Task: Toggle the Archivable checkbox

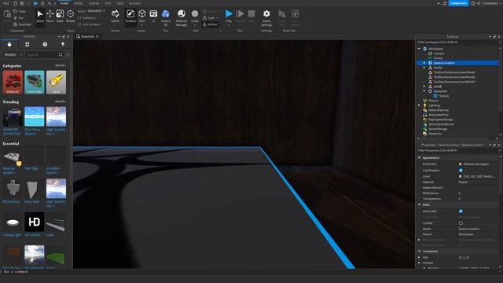Action: click(x=461, y=211)
